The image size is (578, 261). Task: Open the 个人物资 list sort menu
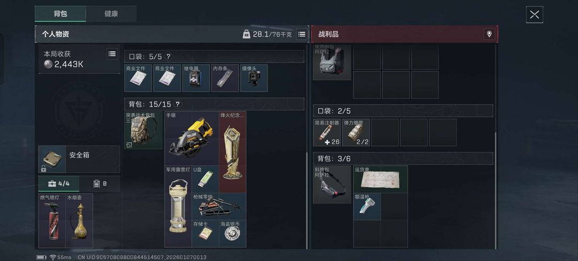click(x=301, y=34)
